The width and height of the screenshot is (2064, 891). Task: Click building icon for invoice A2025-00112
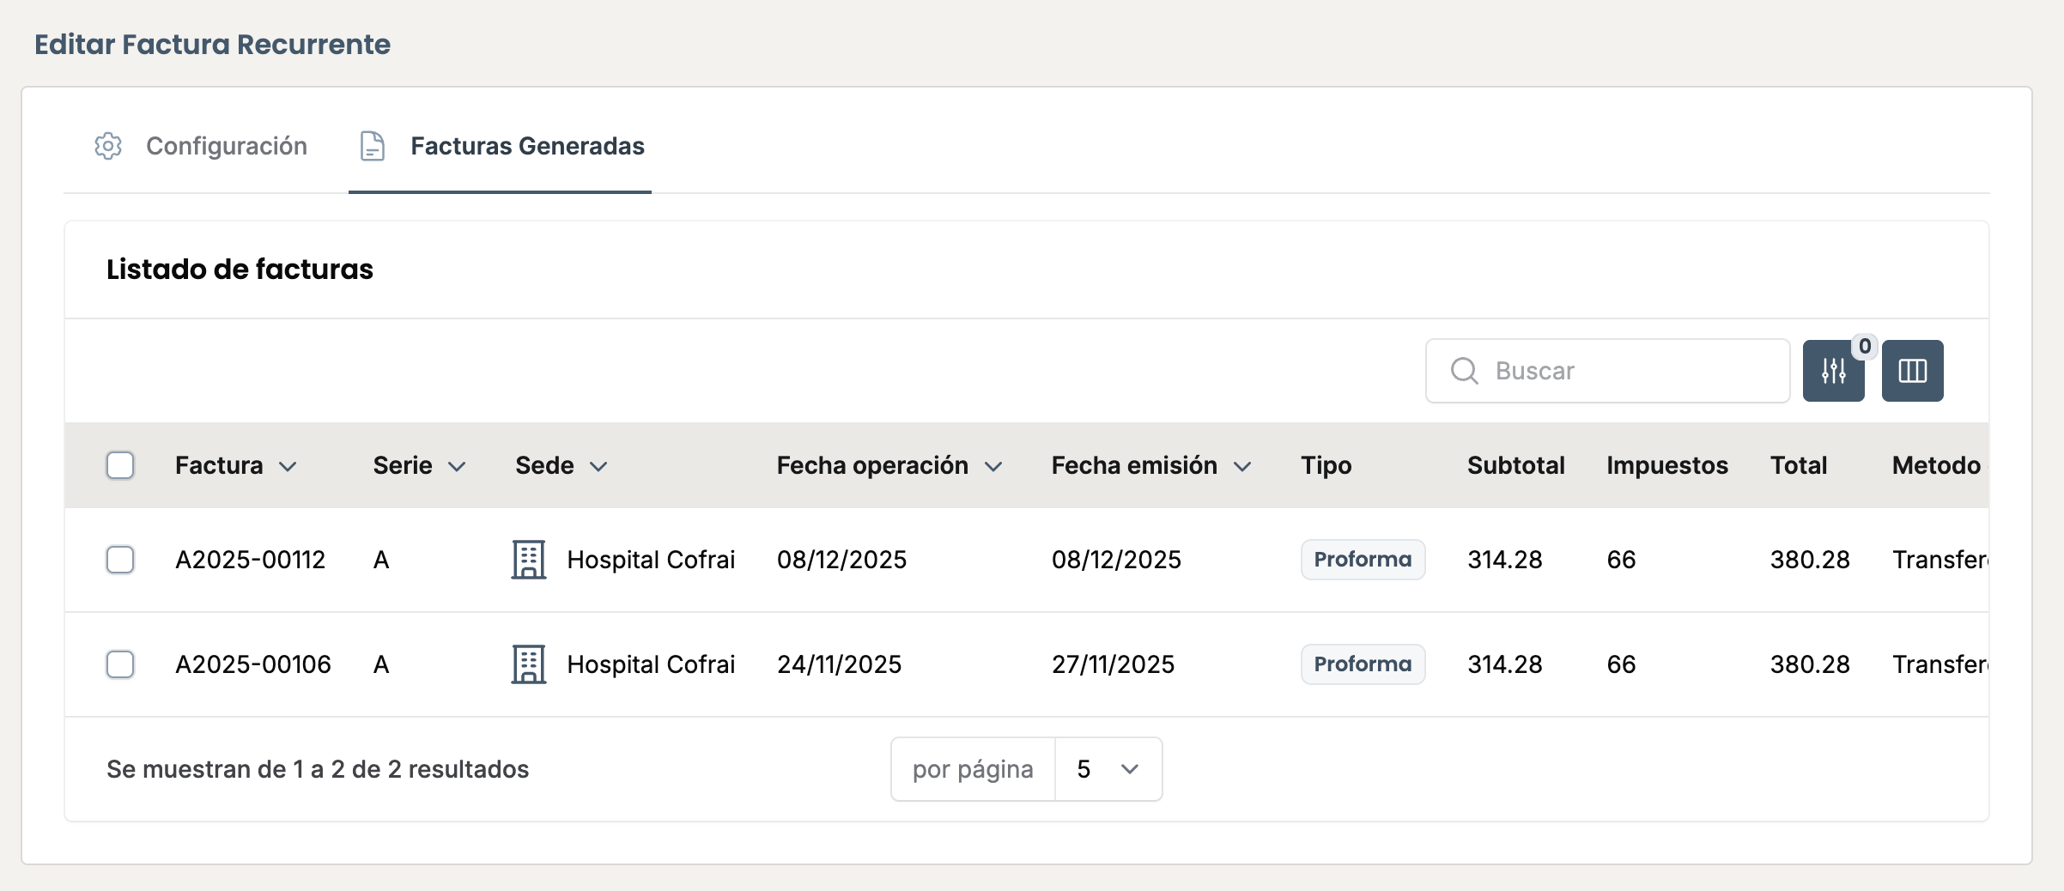tap(529, 560)
